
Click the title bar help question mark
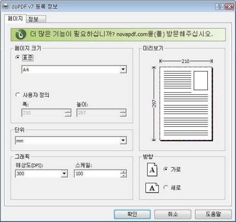pyautogui.click(x=219, y=6)
